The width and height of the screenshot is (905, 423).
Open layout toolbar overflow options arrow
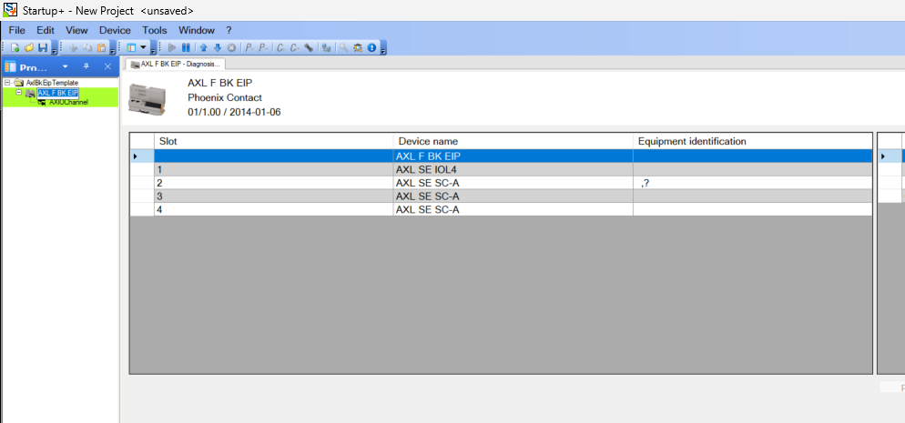pyautogui.click(x=153, y=51)
